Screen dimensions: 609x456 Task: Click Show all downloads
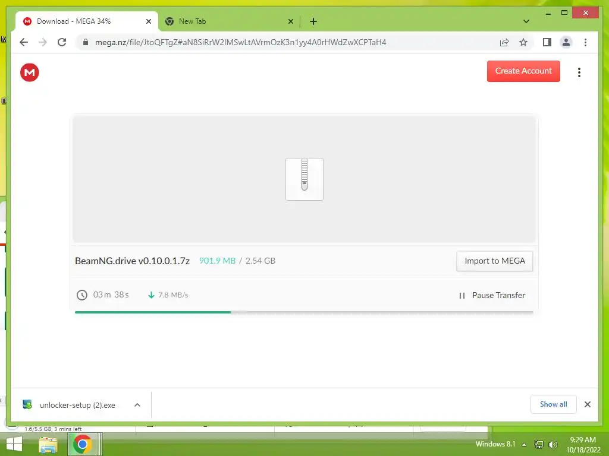554,404
